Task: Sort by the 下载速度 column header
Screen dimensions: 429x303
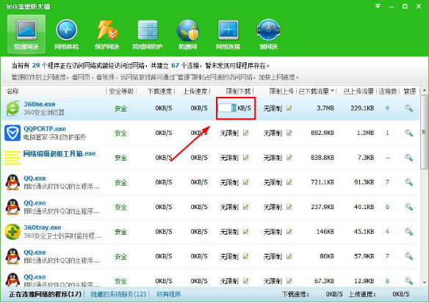Action: point(159,91)
